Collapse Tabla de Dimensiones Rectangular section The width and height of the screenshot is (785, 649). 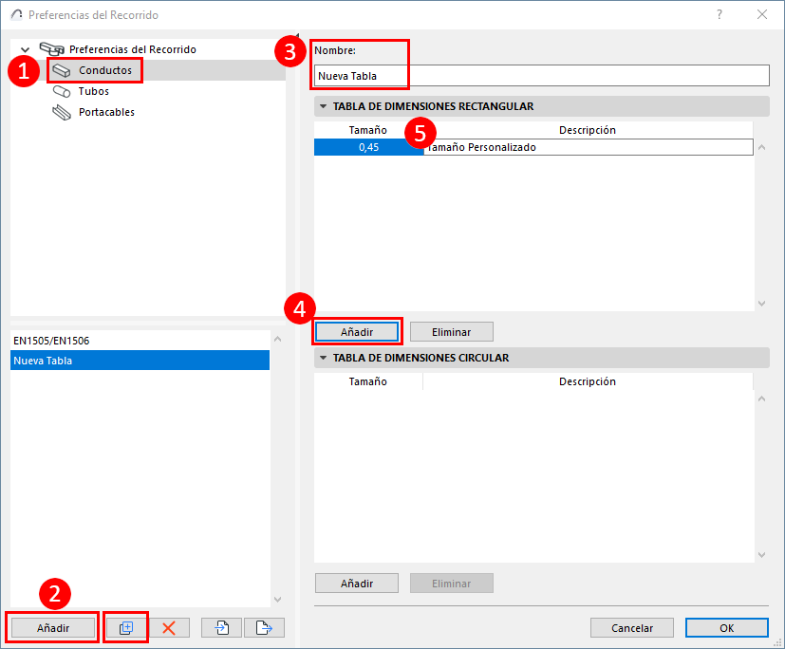(x=324, y=106)
